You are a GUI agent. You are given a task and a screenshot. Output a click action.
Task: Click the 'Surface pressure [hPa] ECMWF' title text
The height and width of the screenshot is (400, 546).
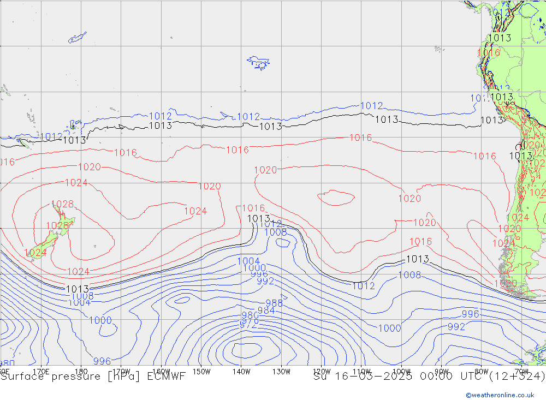(x=93, y=377)
